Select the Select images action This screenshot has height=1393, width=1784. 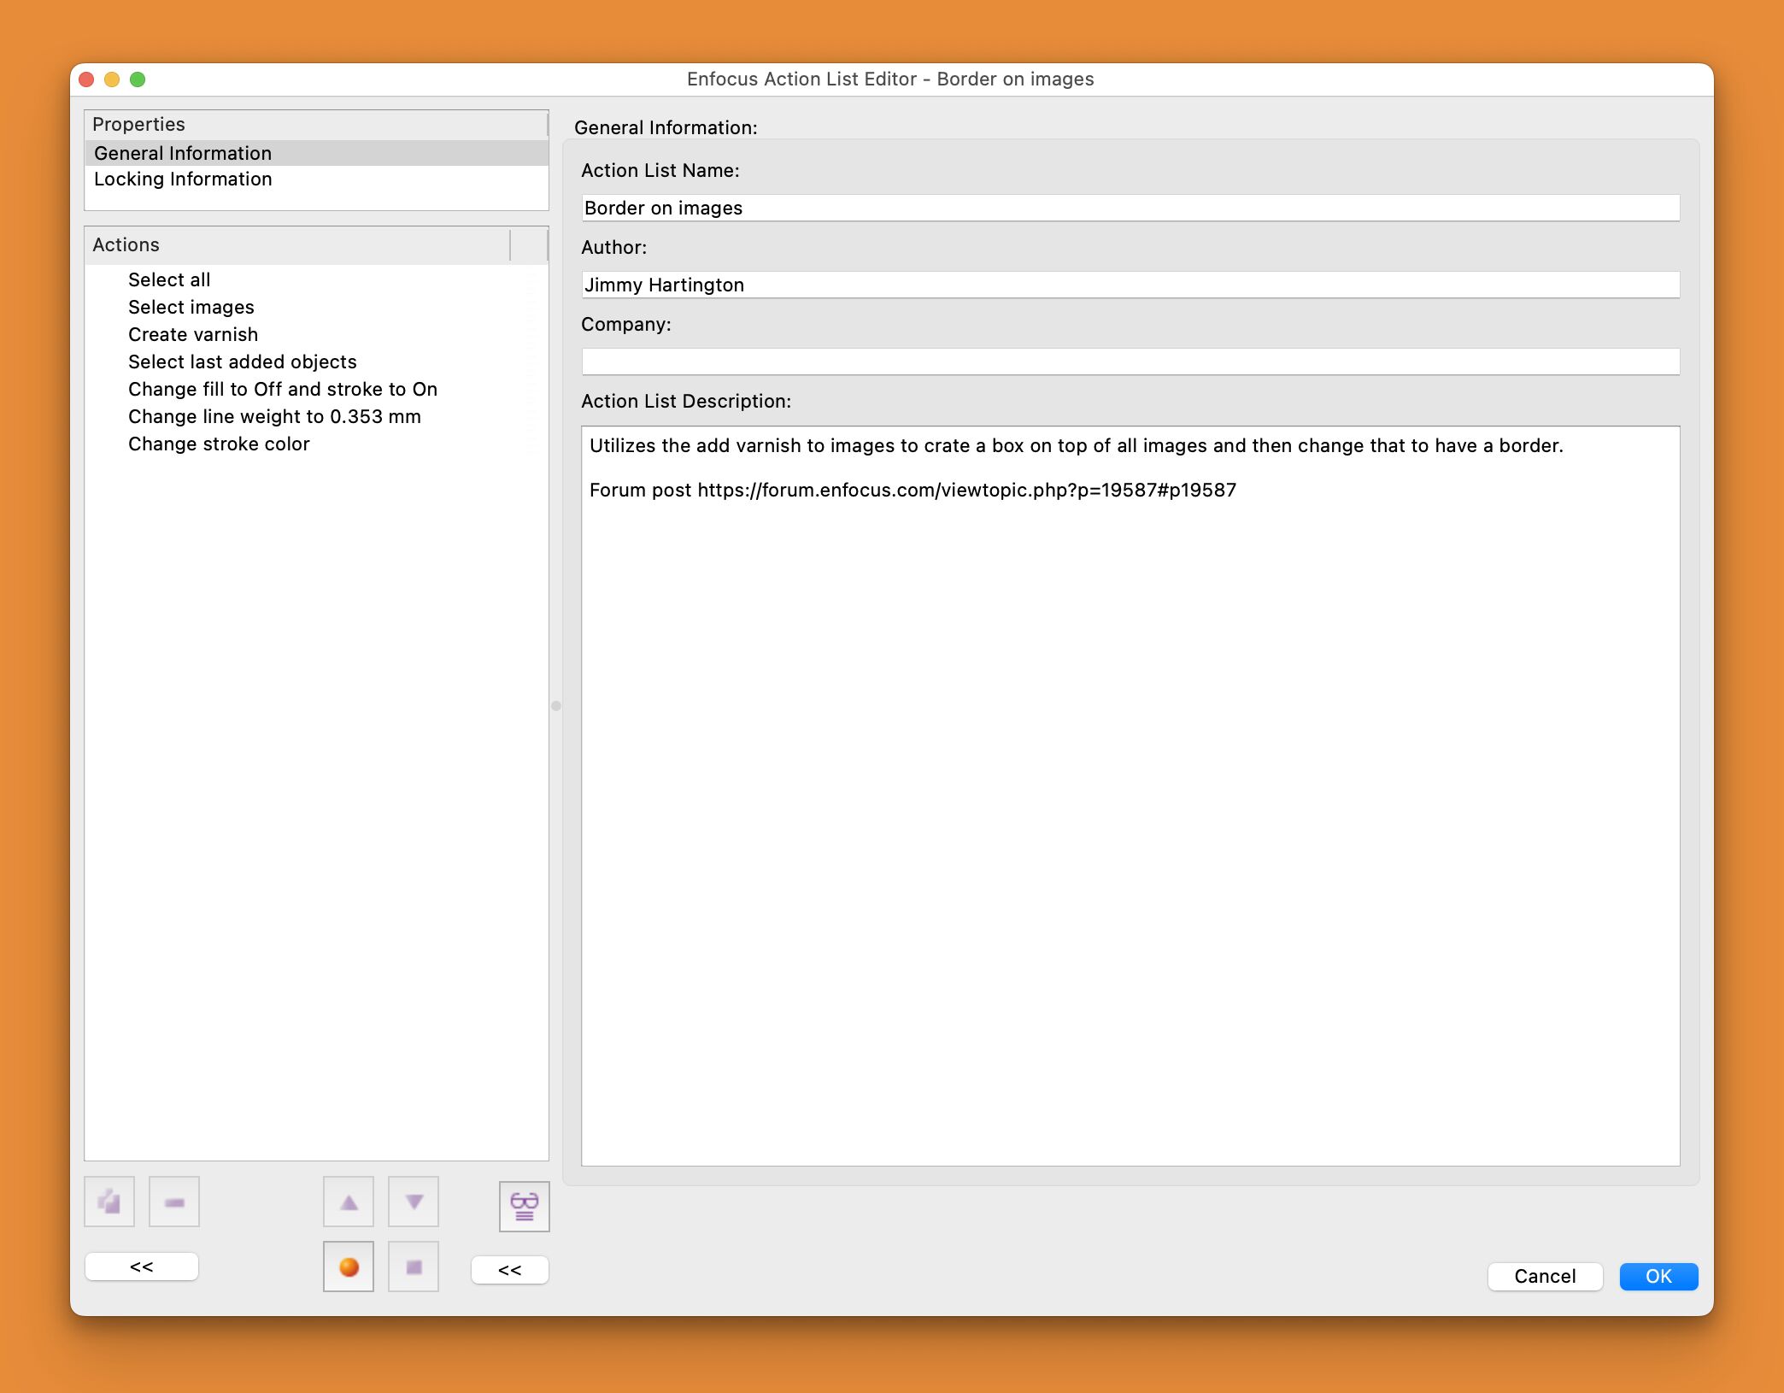[x=191, y=307]
